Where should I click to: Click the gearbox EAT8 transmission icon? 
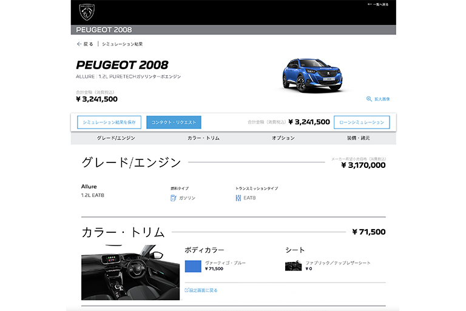tap(238, 198)
